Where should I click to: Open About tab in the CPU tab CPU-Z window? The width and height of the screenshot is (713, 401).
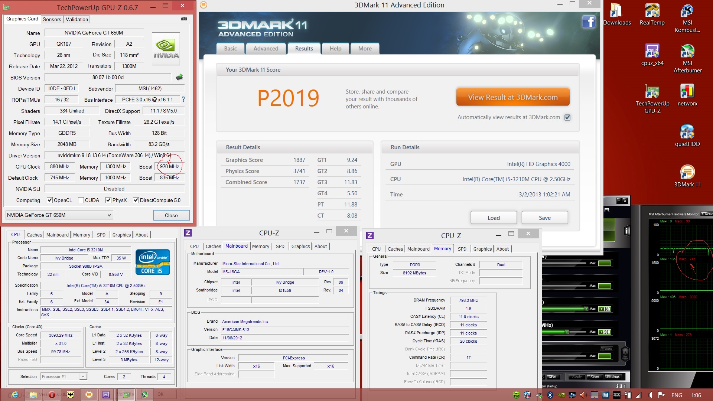141,235
